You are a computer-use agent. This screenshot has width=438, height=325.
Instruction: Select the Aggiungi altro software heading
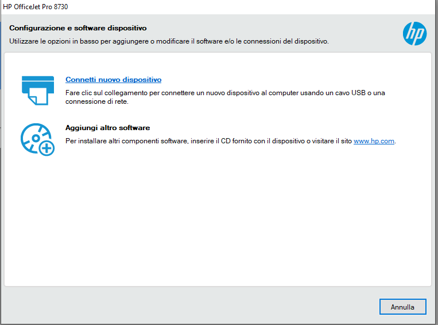point(107,128)
